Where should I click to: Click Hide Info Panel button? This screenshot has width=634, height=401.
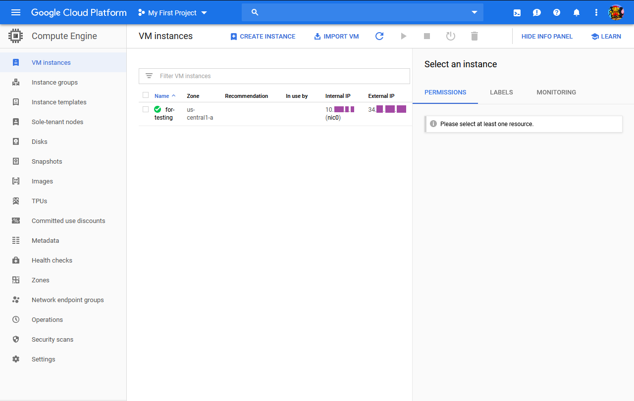(547, 37)
